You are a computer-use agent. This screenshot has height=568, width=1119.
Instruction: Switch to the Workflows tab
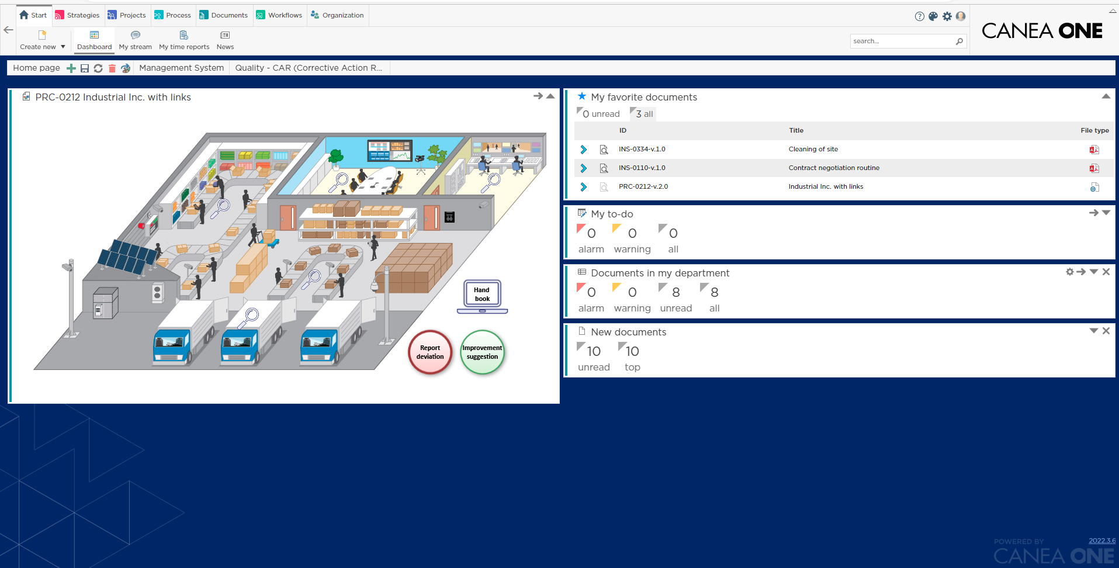coord(279,15)
